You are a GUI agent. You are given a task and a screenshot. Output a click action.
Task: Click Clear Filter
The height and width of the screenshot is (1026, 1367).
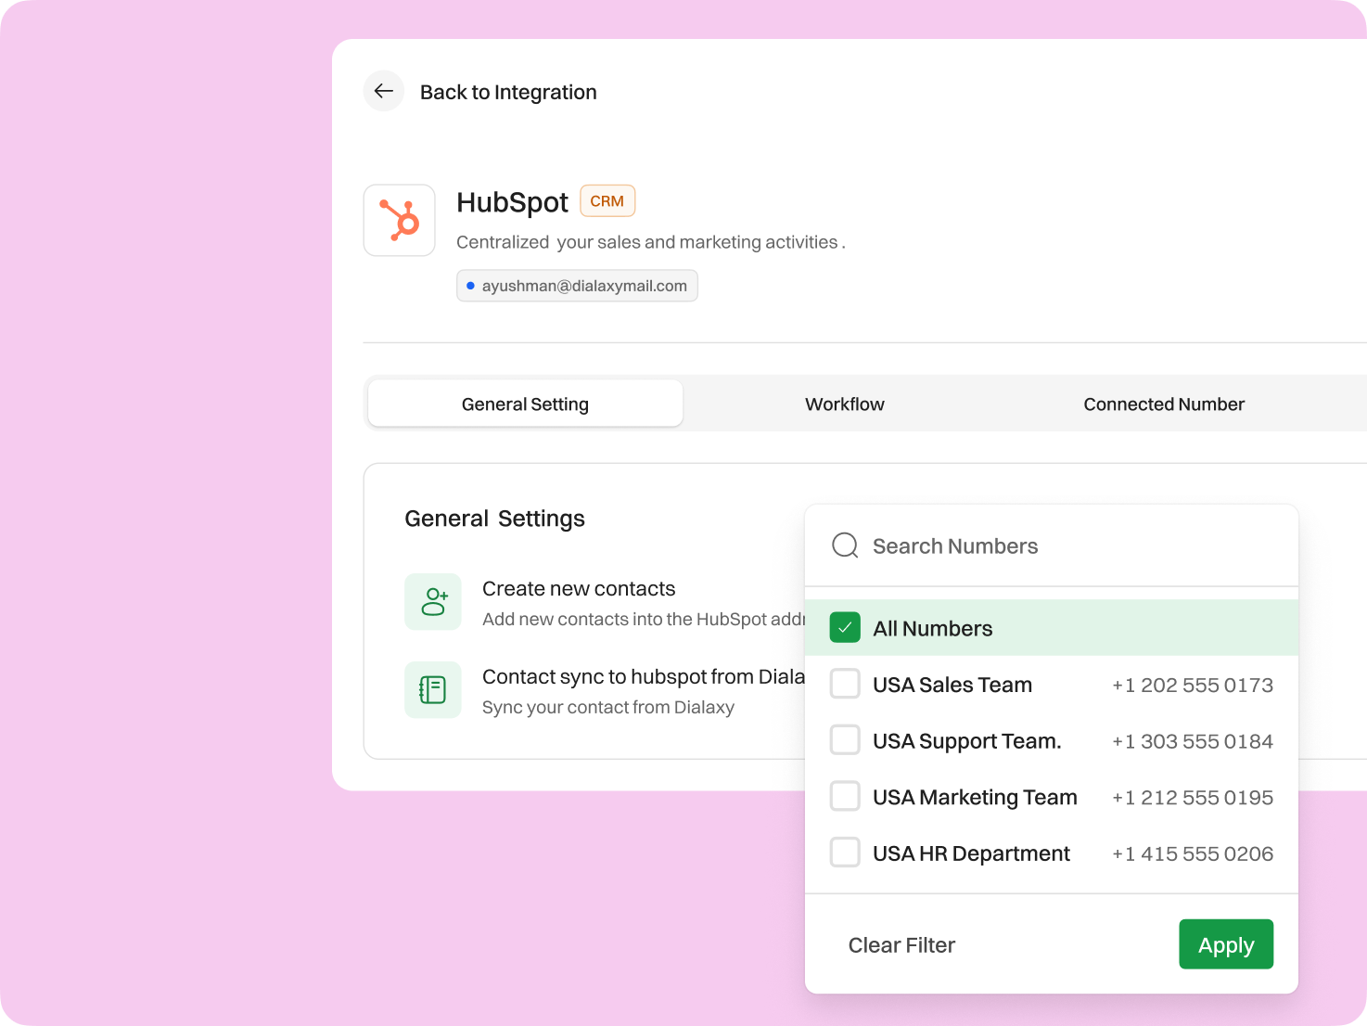tap(901, 944)
